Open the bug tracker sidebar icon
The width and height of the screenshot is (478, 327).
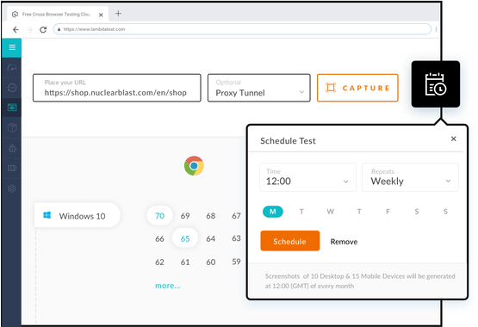pyautogui.click(x=12, y=148)
